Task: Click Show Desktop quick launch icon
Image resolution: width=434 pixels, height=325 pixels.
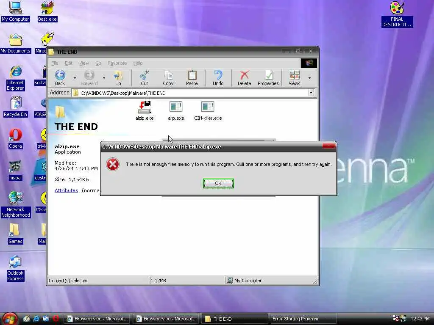Action: tap(26, 319)
